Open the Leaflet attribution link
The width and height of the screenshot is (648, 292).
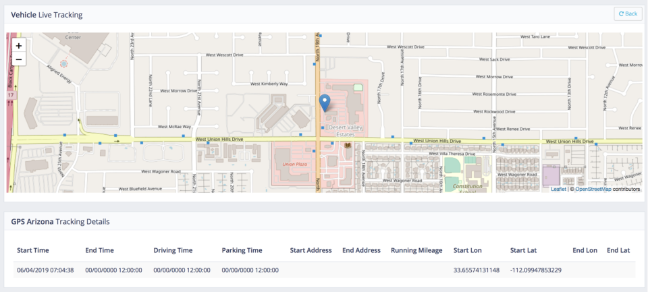(558, 189)
